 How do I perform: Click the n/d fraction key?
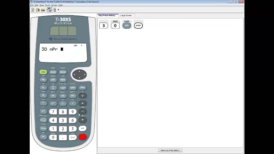[53, 88]
